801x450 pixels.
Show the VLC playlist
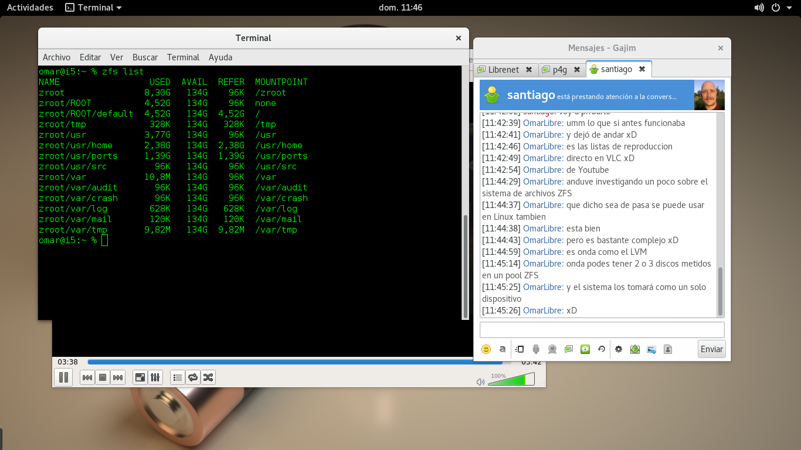coord(178,377)
